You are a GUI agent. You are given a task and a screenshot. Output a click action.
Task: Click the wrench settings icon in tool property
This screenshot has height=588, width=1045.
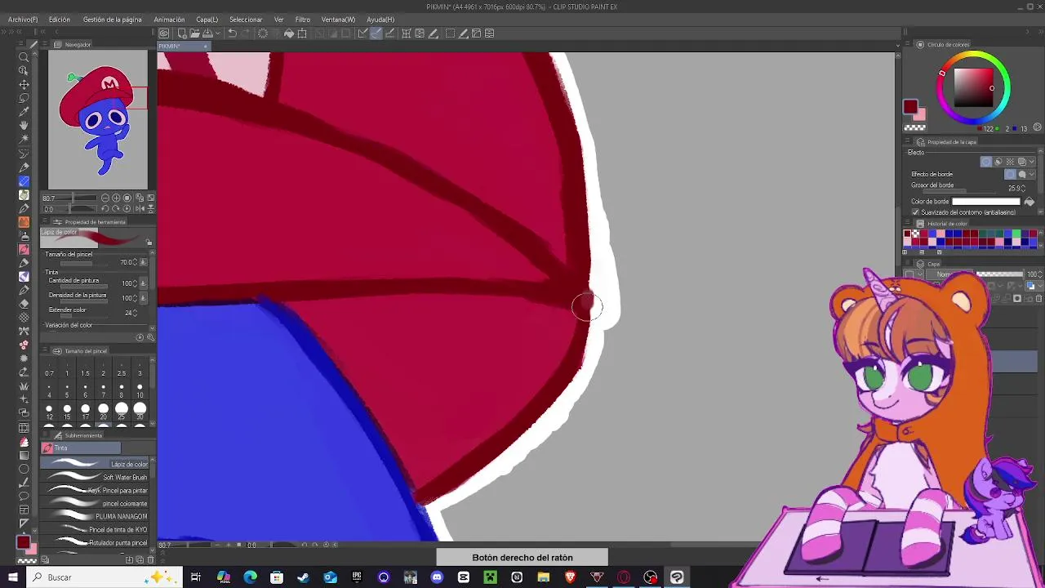pyautogui.click(x=149, y=337)
